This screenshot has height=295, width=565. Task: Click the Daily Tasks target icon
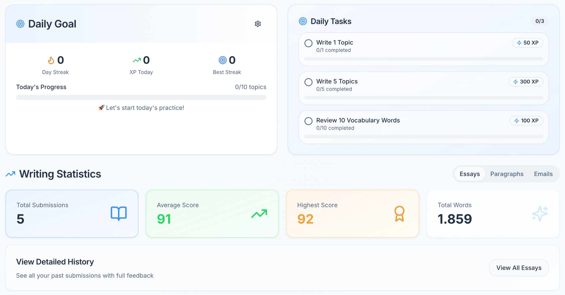pos(303,21)
